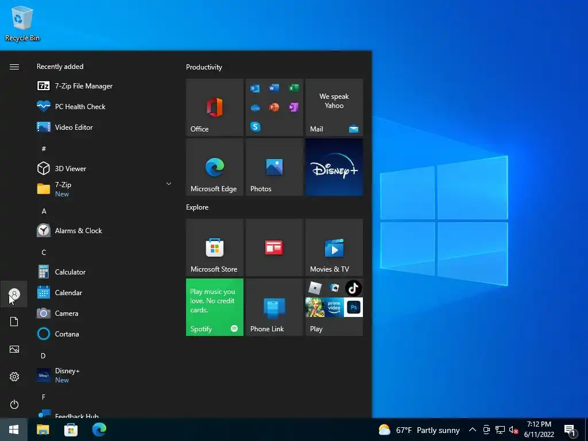Open 7-Zip File Manager from Recently added

(x=103, y=86)
